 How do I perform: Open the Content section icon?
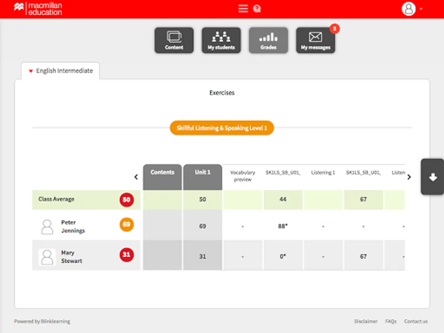174,40
